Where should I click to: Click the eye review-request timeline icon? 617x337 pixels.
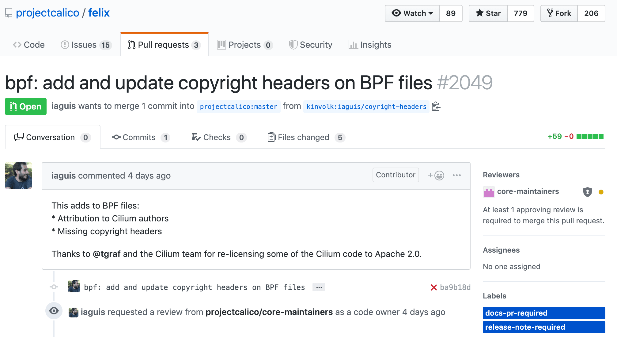tap(54, 311)
